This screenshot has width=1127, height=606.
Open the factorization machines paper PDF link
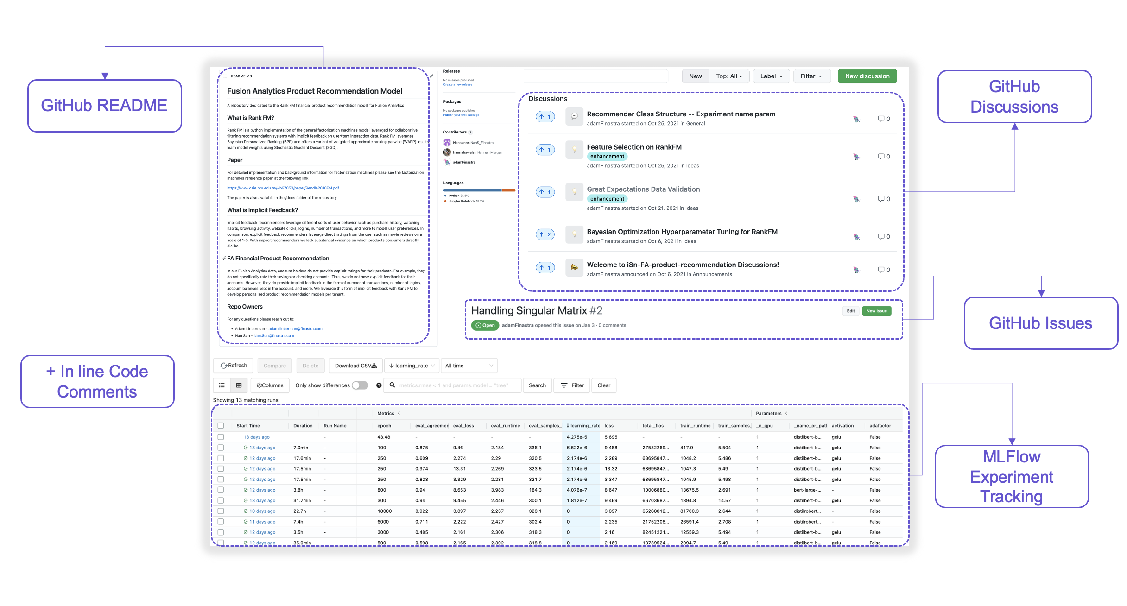[x=283, y=188]
